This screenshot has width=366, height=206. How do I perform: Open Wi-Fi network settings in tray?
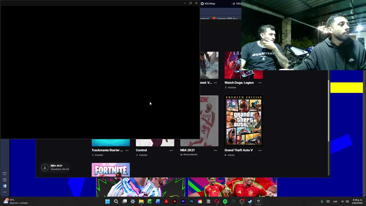[x=343, y=201]
